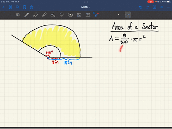Viewport: 172px width, 129px height.
Task: Tap the 9:32 a.m. clock in status bar
Action: [5, 1]
